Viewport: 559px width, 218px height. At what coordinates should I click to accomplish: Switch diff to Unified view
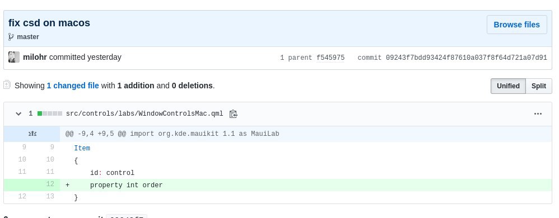point(508,86)
